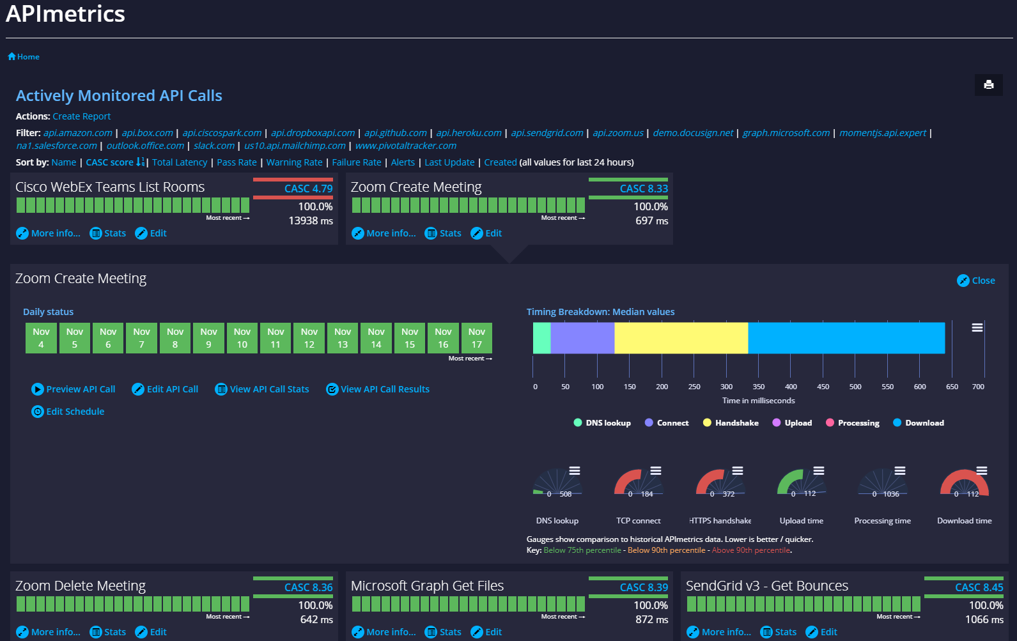Click CASC 8.33 score on Zoom Create Meeting
Viewport: 1017px width, 641px height.
tap(644, 189)
